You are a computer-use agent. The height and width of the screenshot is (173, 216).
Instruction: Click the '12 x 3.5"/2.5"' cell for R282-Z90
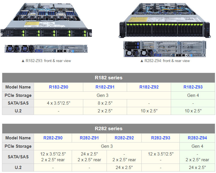click(53, 154)
